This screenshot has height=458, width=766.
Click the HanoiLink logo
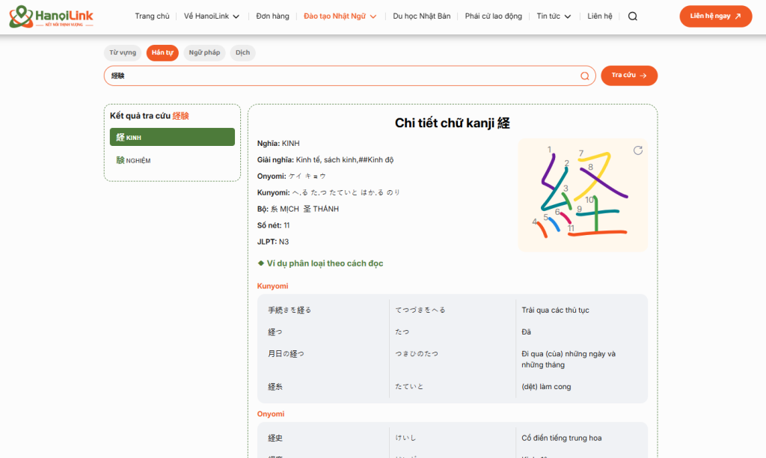51,16
